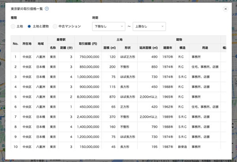Click the 建築年 column header
This screenshot has height=162, width=237.
pyautogui.click(x=167, y=48)
